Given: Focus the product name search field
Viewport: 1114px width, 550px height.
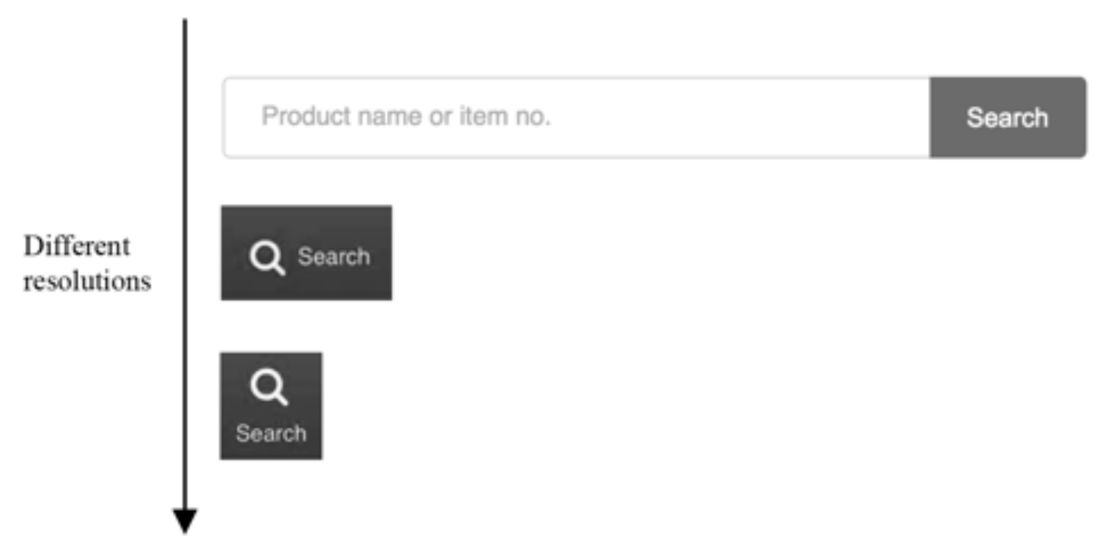Looking at the screenshot, I should (575, 117).
